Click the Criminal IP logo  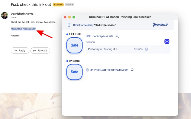pos(161,25)
